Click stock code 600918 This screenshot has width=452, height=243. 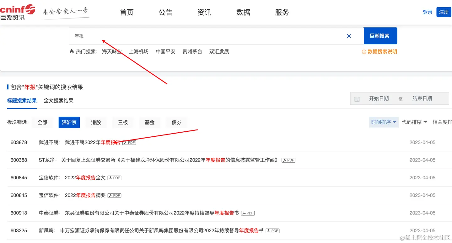click(19, 213)
